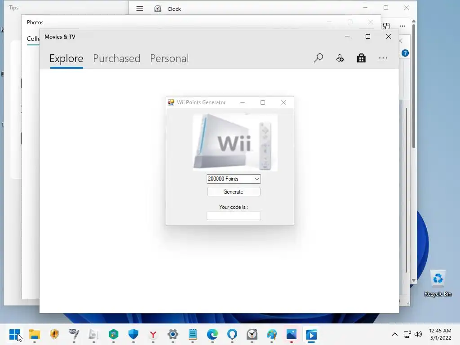Open the Wii Points Generator taskbar icon

[x=93, y=334]
